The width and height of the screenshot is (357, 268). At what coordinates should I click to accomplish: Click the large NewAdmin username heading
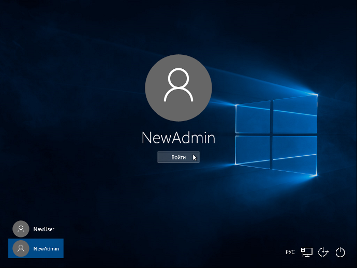coord(178,138)
